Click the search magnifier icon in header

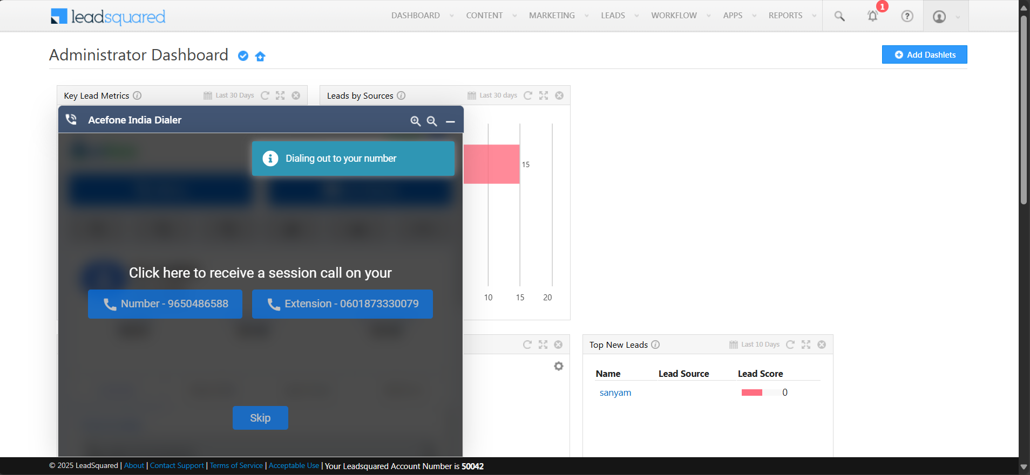[839, 16]
